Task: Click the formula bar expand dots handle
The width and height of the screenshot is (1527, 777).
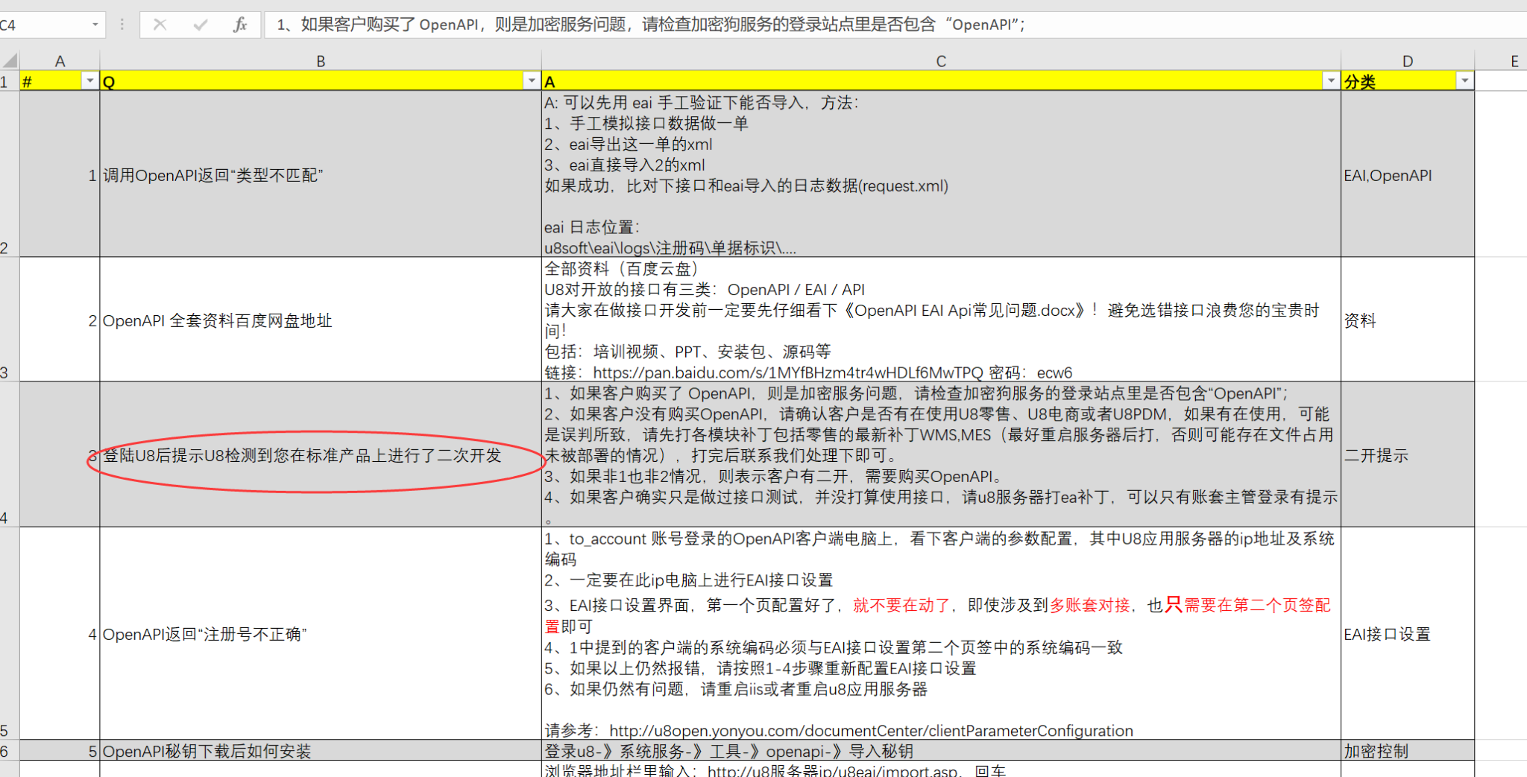Action: coord(122,25)
